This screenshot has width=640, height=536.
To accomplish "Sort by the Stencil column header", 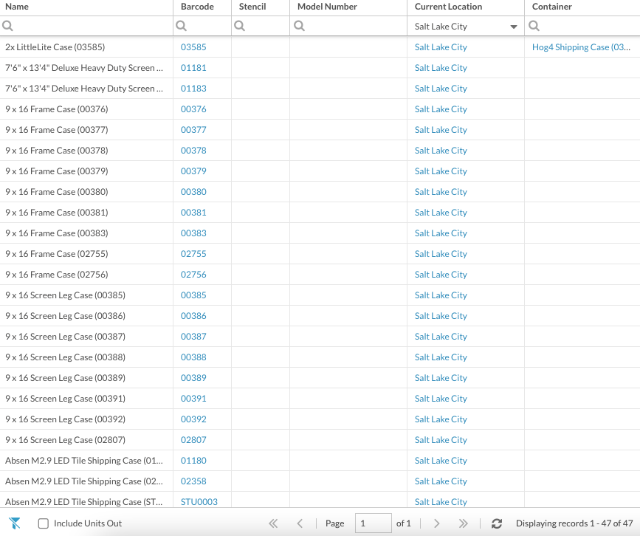I will (252, 7).
